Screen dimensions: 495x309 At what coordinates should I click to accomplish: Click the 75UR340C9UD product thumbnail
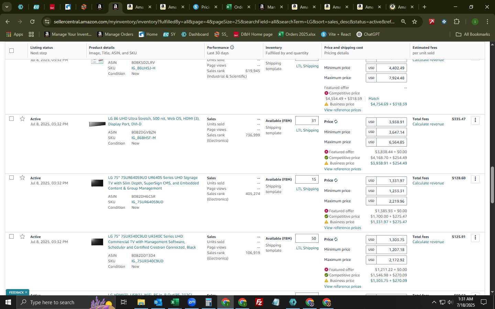point(97,242)
